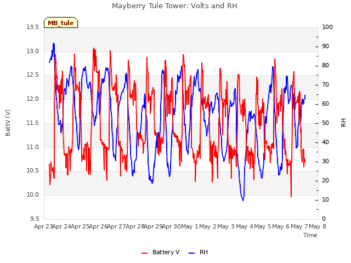Image resolution: width=351 pixels, height=263 pixels.
Task: Click the May 3 date label
Action: point(227,227)
